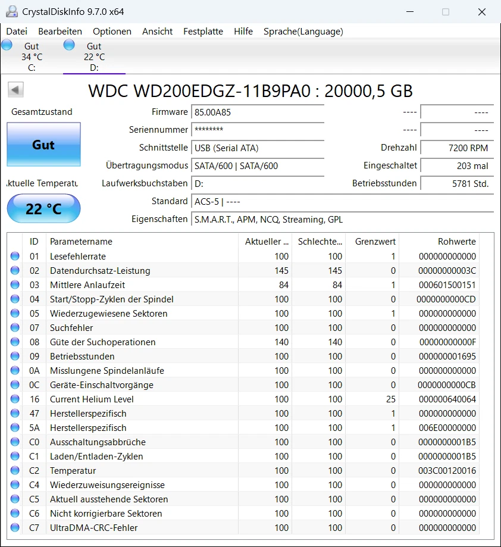Click the indicator beside Laden/Entladen-Zyklen

point(14,456)
